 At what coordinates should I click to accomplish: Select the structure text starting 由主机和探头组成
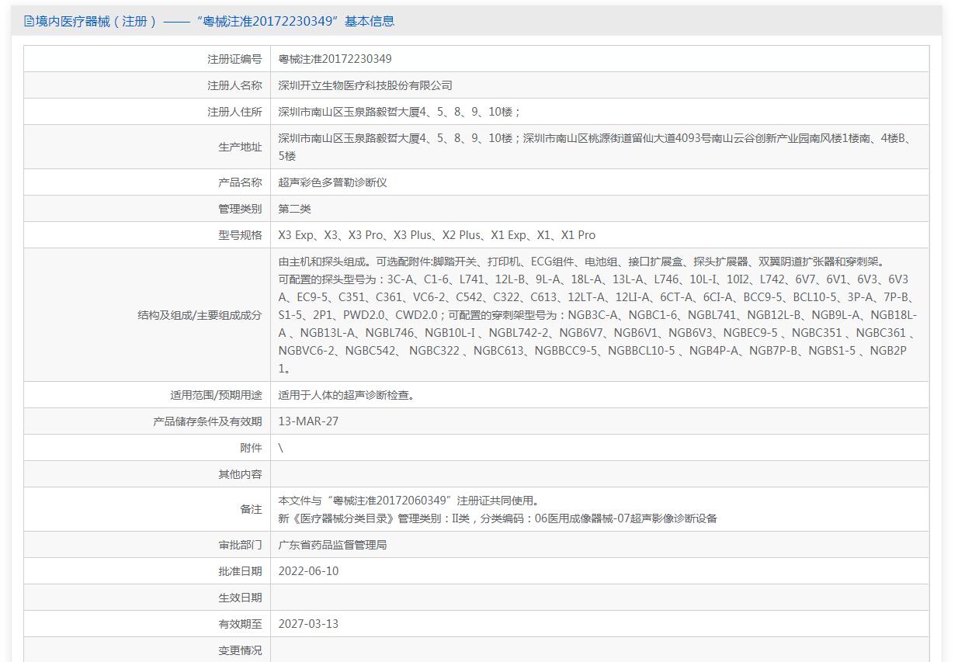[x=598, y=315]
